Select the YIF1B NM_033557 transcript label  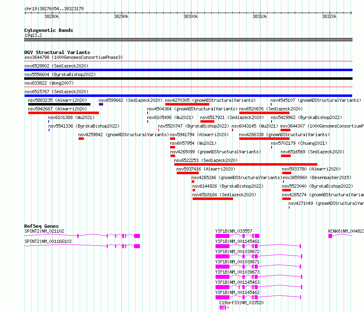234,231
